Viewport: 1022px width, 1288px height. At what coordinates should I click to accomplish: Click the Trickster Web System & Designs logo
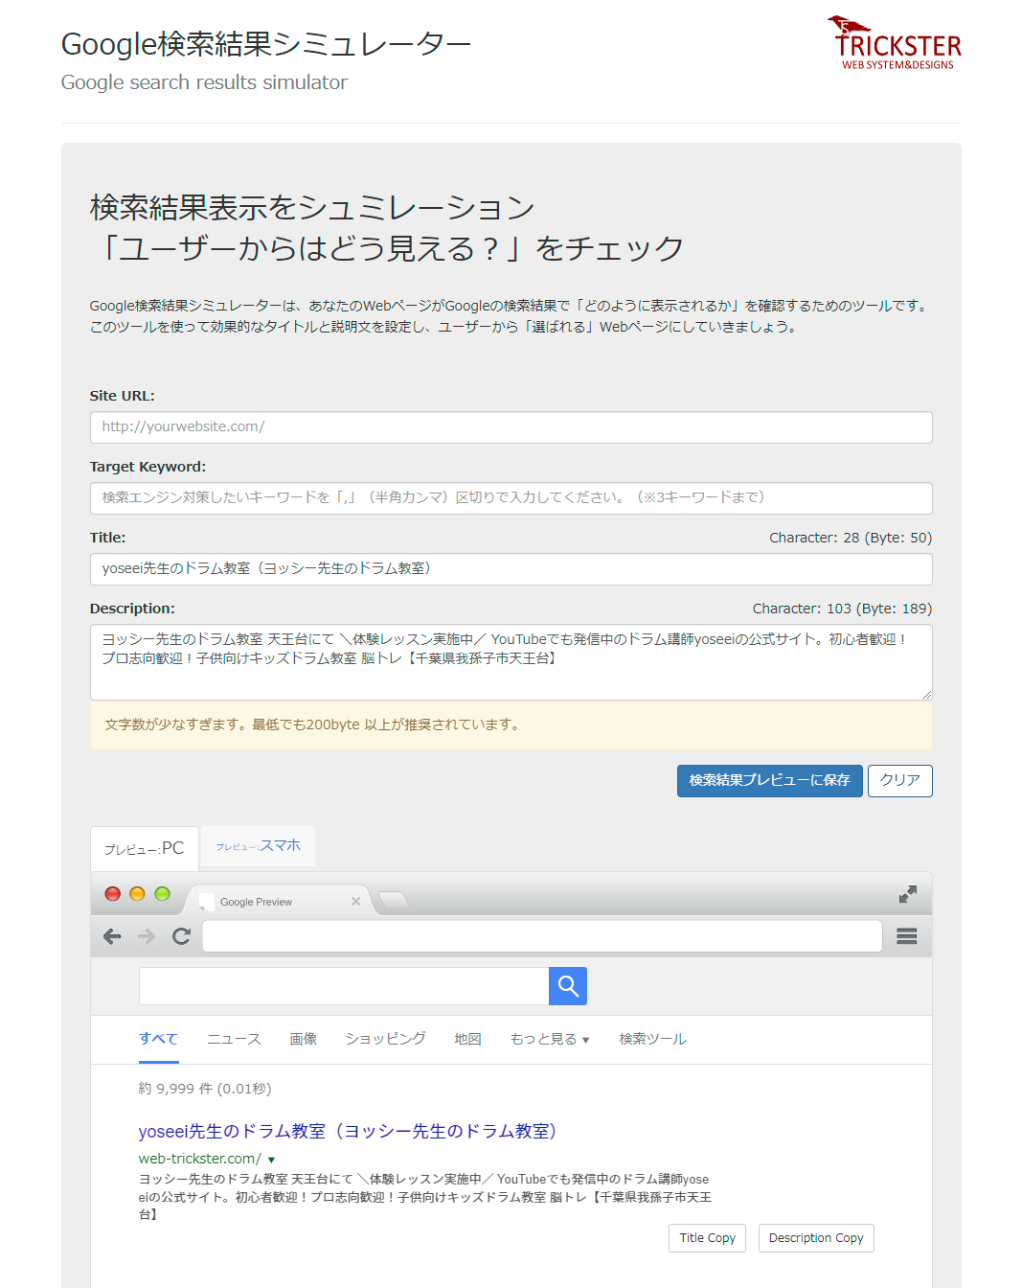895,43
